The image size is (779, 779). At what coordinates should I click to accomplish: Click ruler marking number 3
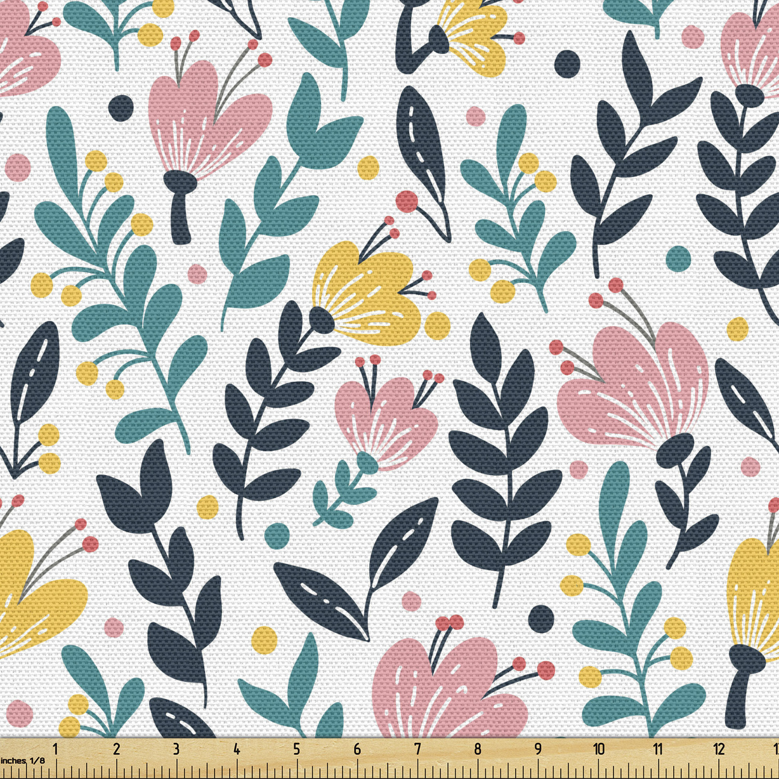click(x=176, y=749)
